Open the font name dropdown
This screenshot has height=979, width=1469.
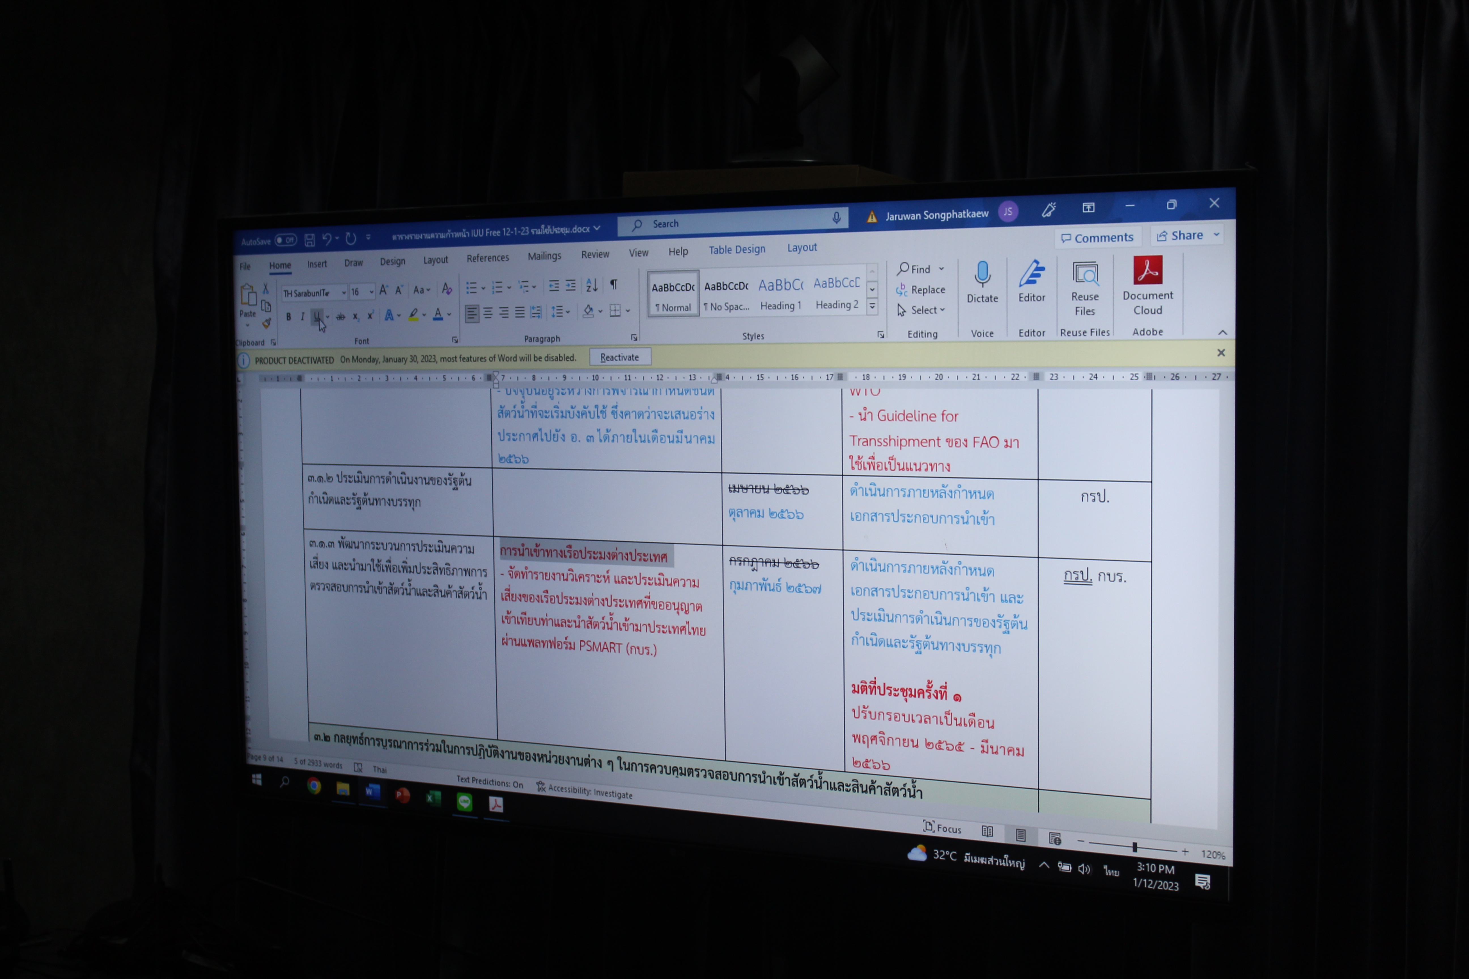coord(343,293)
